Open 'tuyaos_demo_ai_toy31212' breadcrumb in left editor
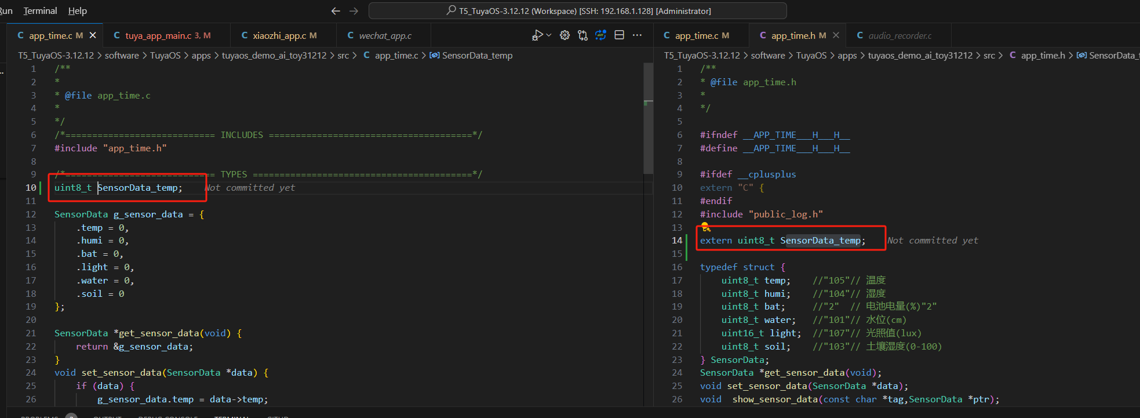The height and width of the screenshot is (418, 1140). [274, 56]
